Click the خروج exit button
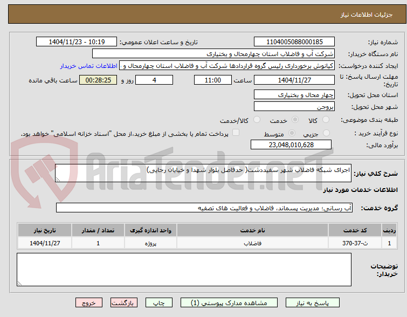Screen dimensions: 407x317 point(89,303)
